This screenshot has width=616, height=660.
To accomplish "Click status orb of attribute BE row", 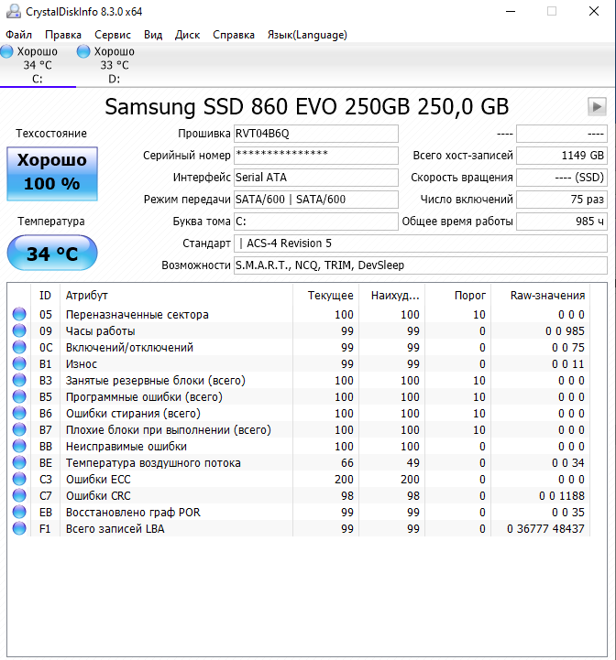I will coord(19,462).
